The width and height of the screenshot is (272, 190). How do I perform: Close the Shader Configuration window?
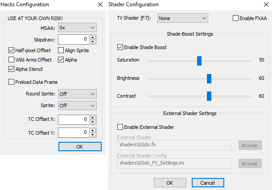point(264,4)
